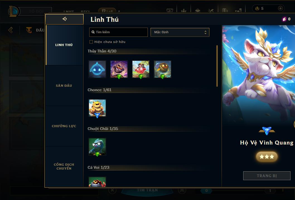Click the three-star rating badge
The image size is (295, 200).
point(267,156)
